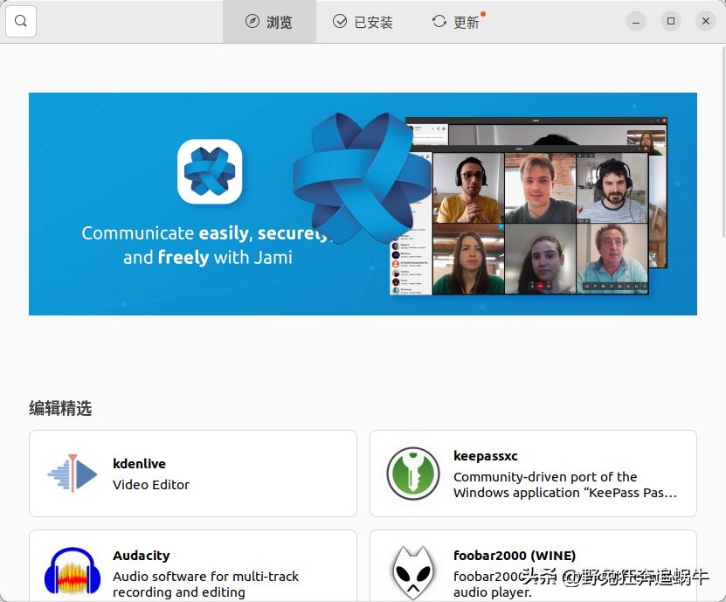The image size is (726, 602).
Task: Click the Audacity title text
Action: (142, 555)
